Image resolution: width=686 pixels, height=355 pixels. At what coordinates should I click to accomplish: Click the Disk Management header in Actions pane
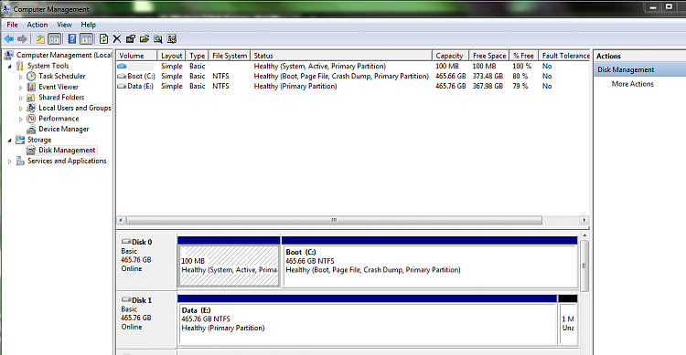[639, 70]
